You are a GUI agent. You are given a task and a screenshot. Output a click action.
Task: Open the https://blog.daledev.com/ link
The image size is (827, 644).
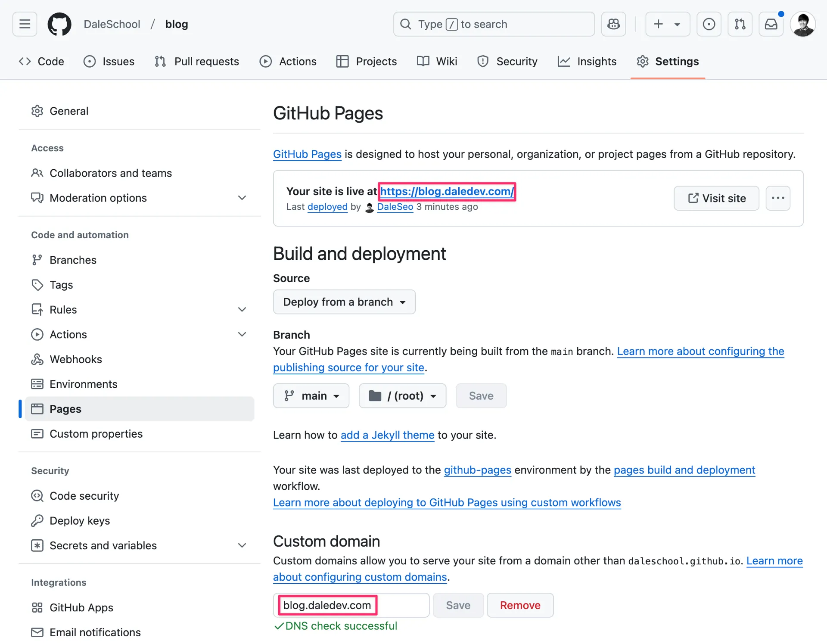447,191
